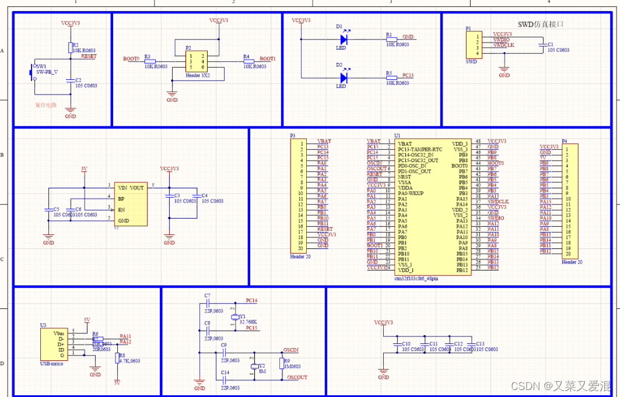
Task: Select the voltage regulator with VIN VOUT pins
Action: 130,202
